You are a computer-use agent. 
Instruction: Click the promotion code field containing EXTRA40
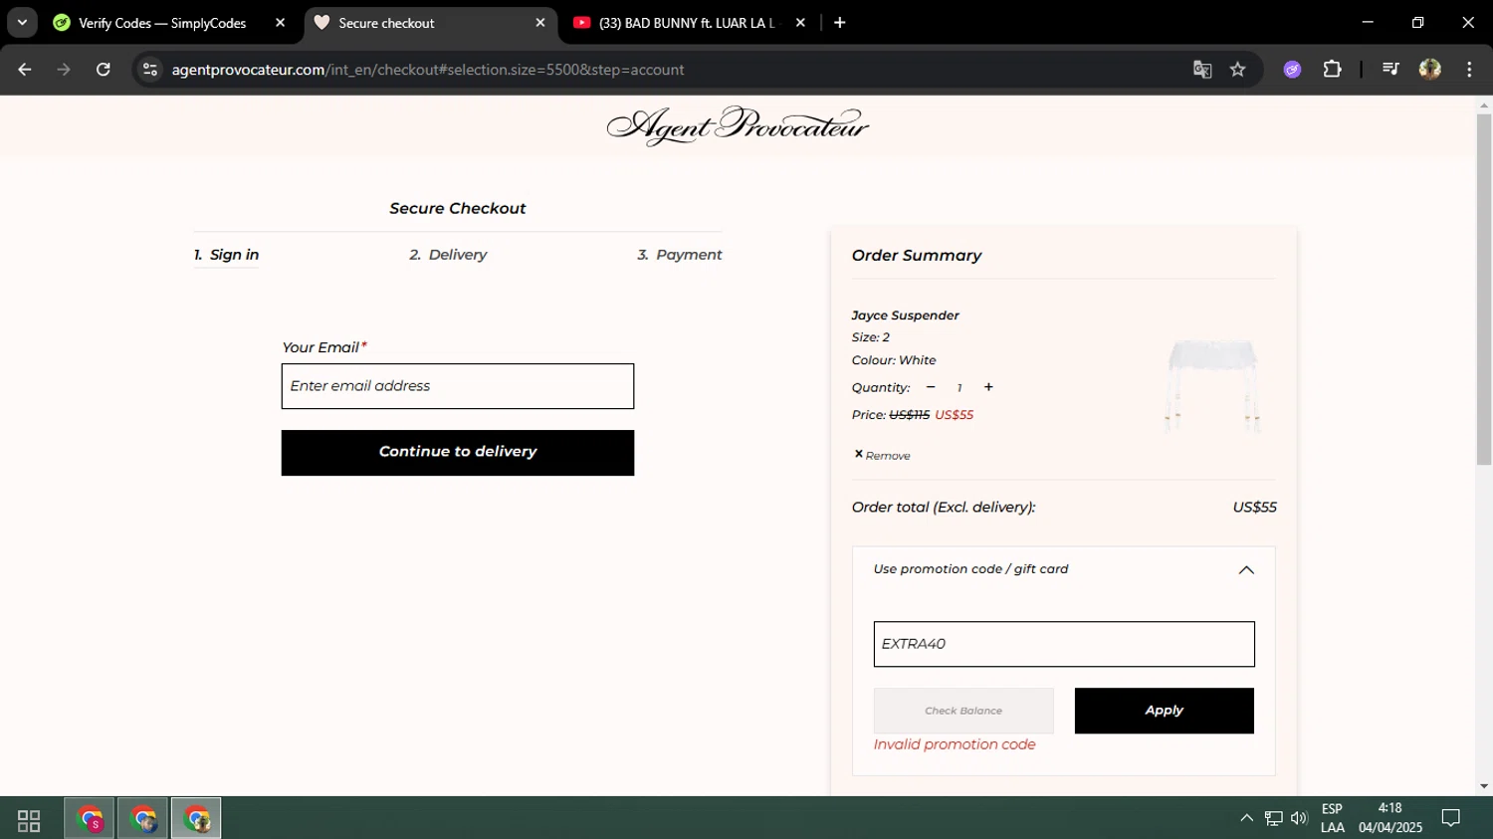pyautogui.click(x=1064, y=644)
